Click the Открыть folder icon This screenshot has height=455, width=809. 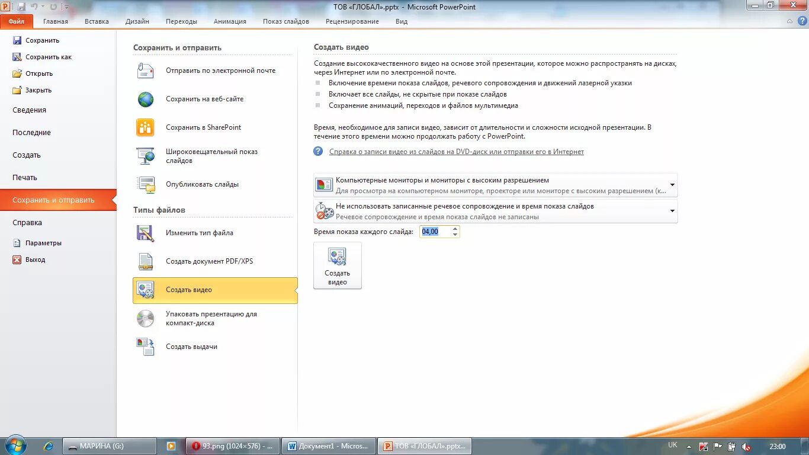[17, 73]
